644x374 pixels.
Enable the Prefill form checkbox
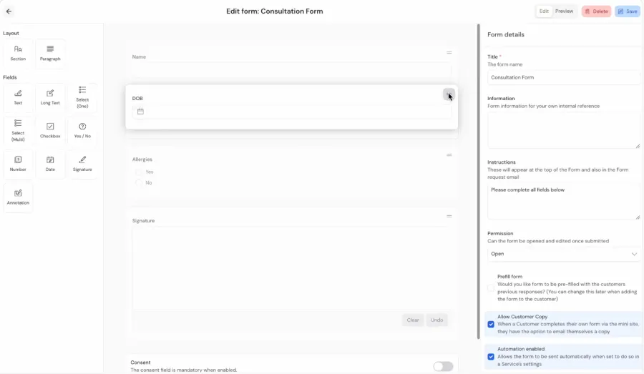(491, 287)
